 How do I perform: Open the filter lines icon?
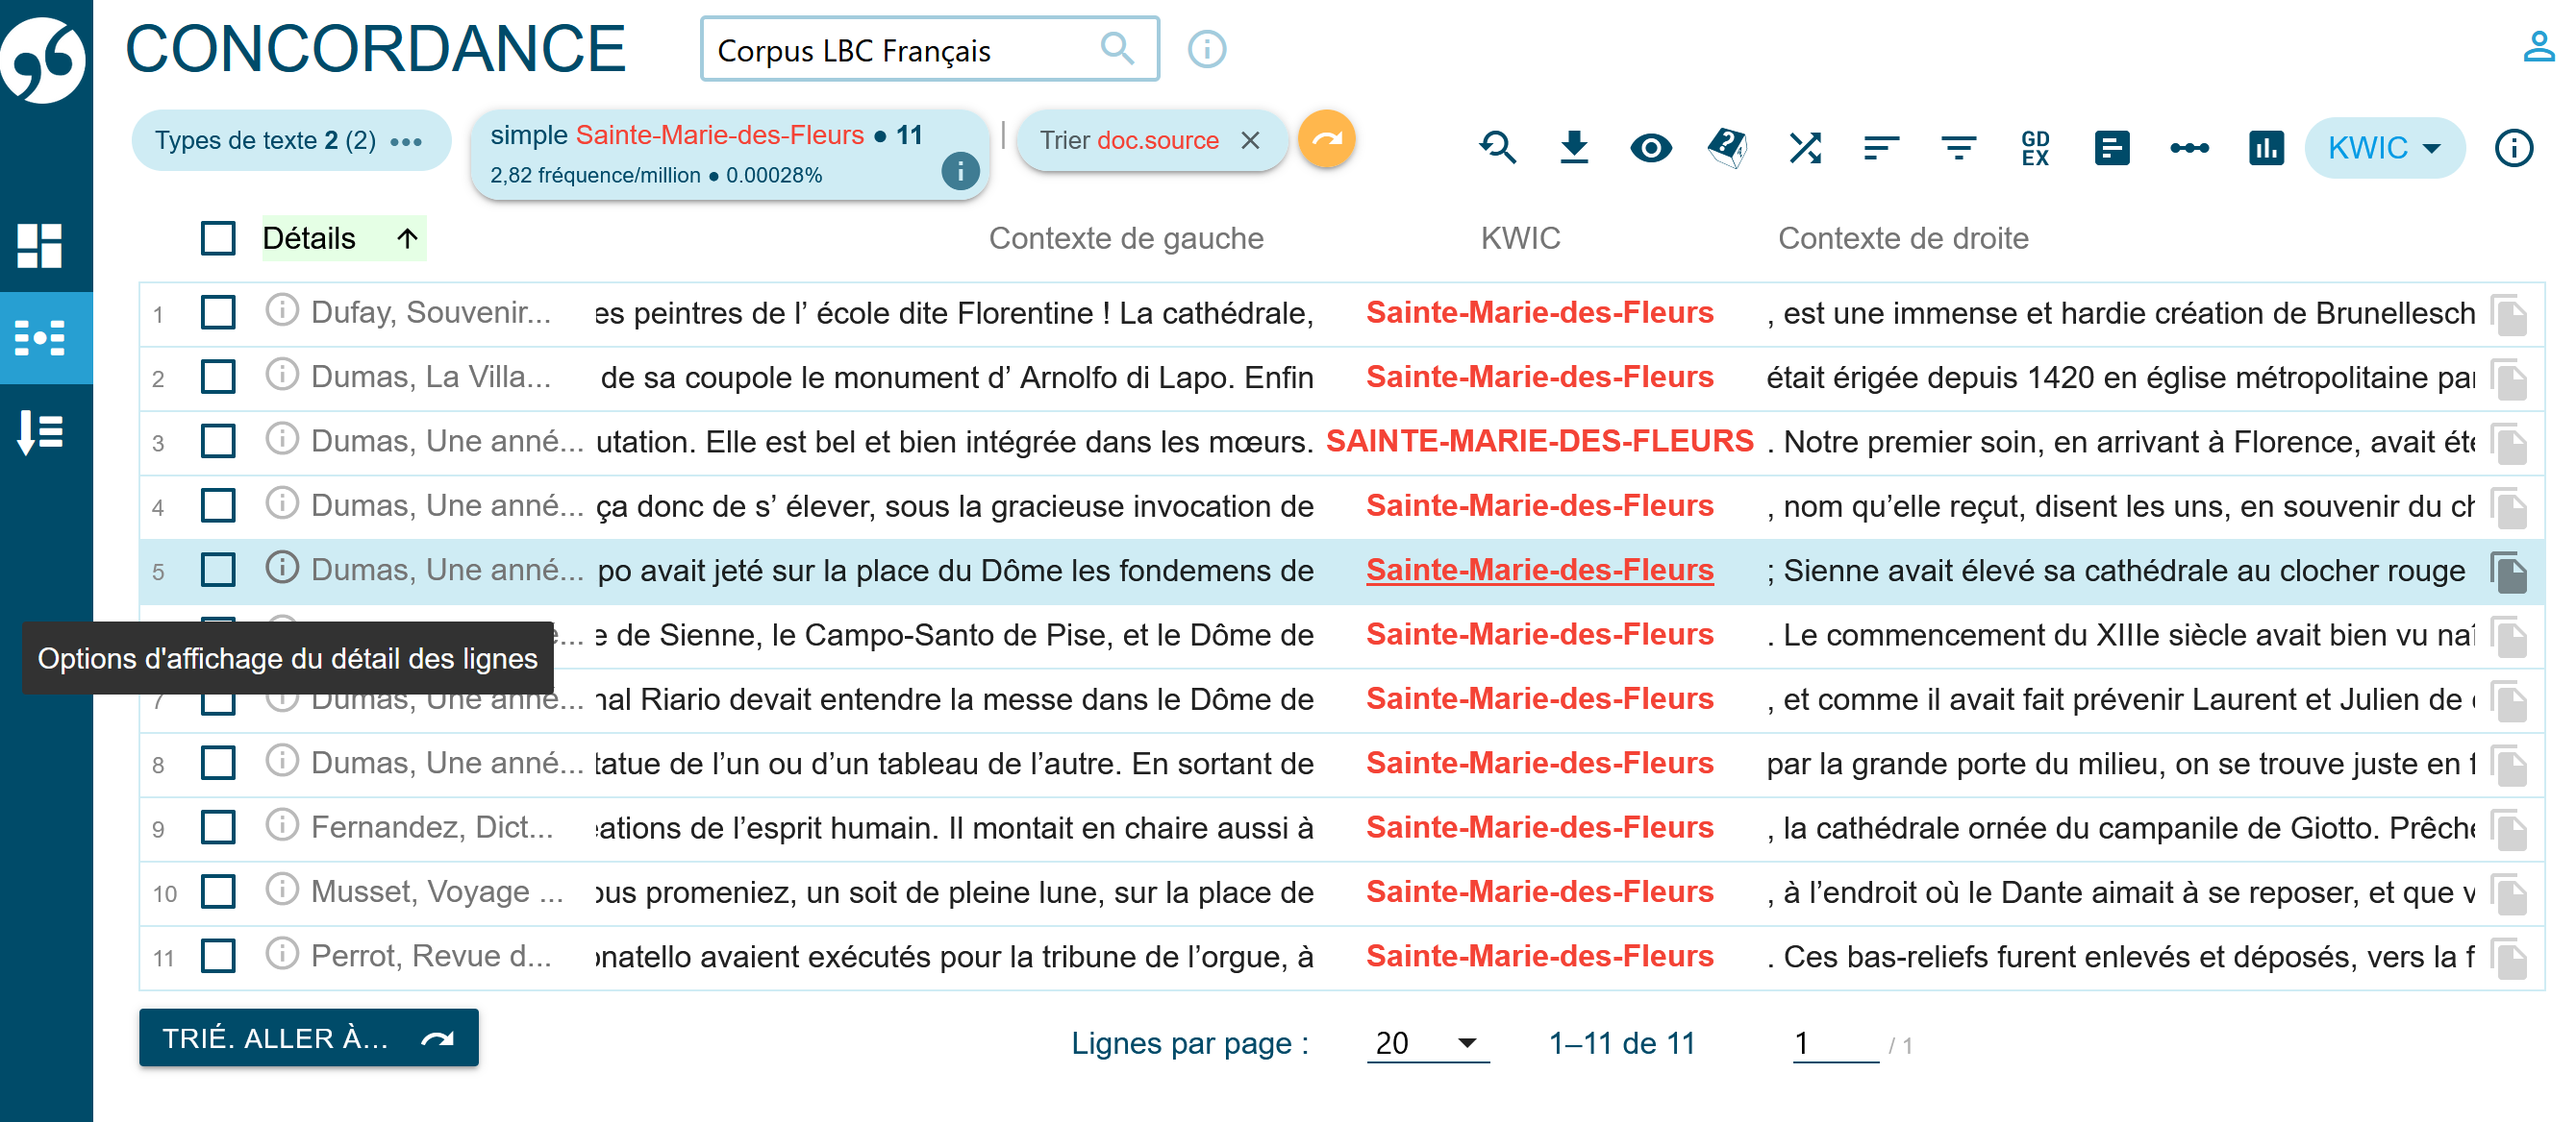1959,148
